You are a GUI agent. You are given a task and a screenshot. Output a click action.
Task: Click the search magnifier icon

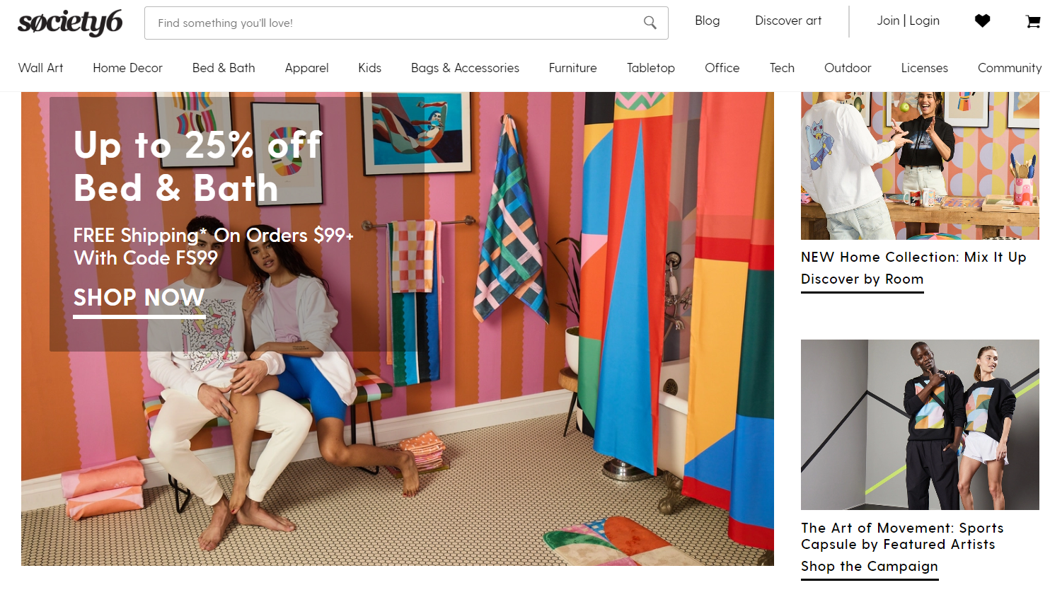point(650,23)
